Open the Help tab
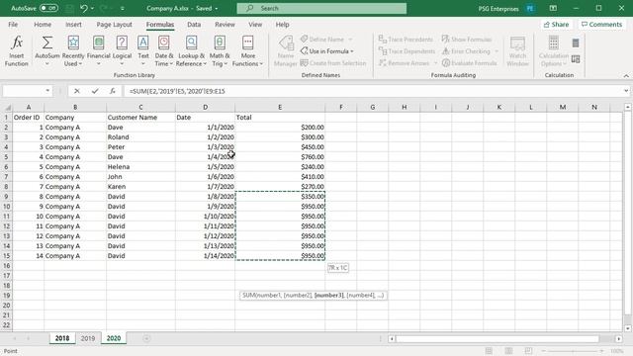Image resolution: width=633 pixels, height=356 pixels. click(x=282, y=25)
